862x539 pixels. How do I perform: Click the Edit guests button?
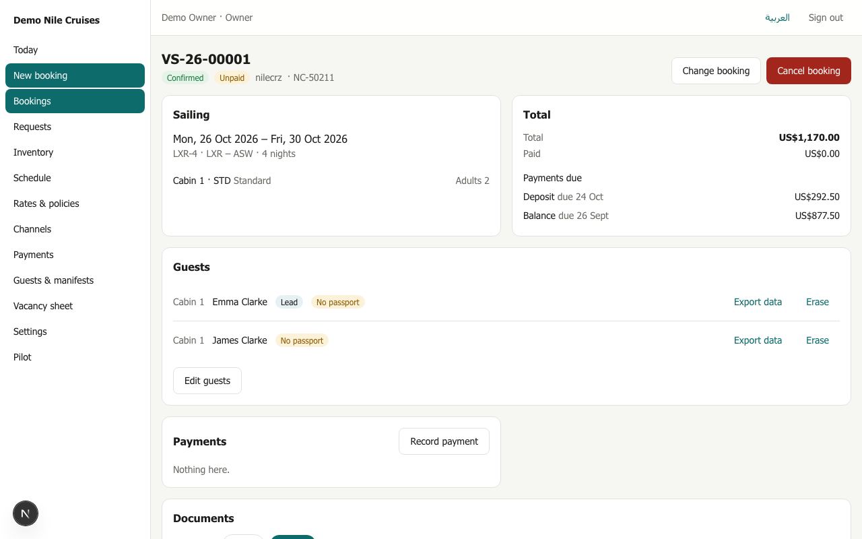207,381
